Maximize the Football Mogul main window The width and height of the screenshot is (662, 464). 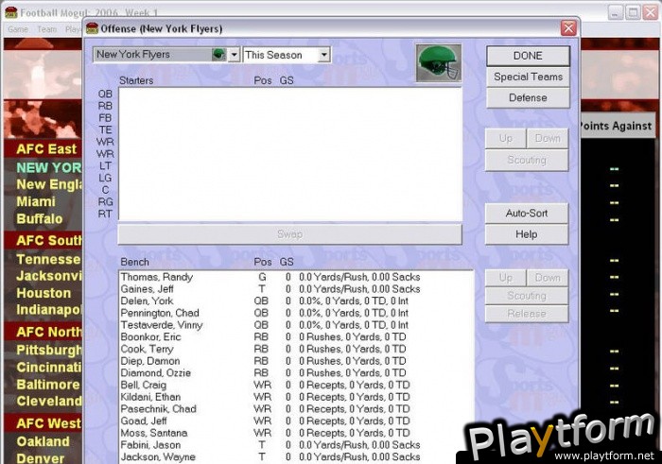point(633,12)
